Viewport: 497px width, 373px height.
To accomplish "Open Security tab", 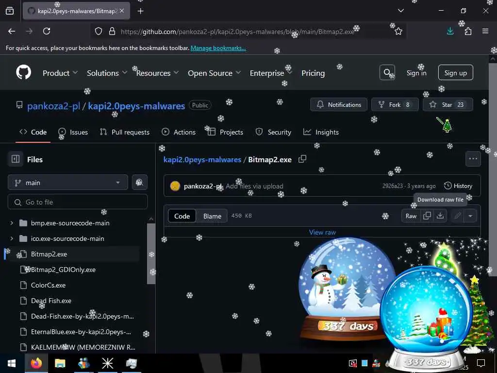I will point(273,132).
